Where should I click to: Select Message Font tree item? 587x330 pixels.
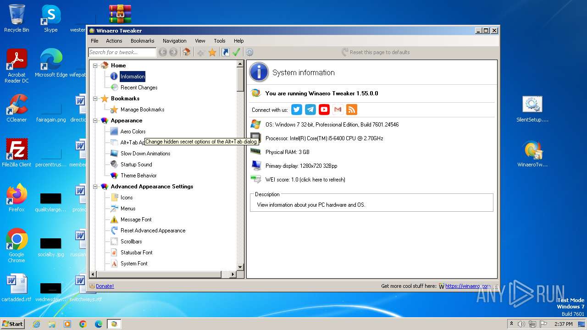click(x=136, y=220)
